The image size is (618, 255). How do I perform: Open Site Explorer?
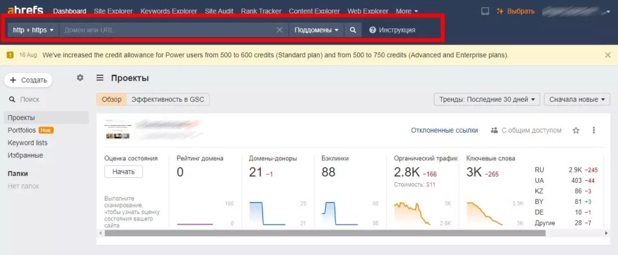tap(113, 11)
